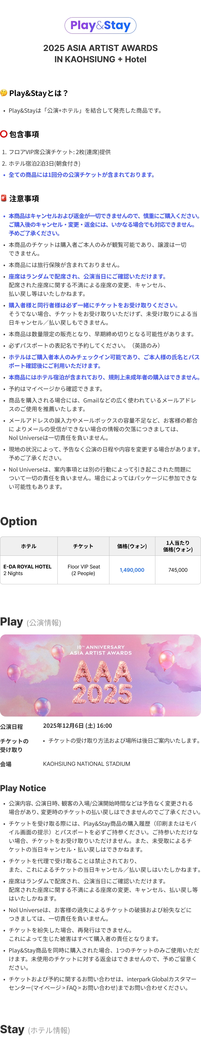
Task: Click the 価格(ウォン) column header
Action: coord(132,546)
